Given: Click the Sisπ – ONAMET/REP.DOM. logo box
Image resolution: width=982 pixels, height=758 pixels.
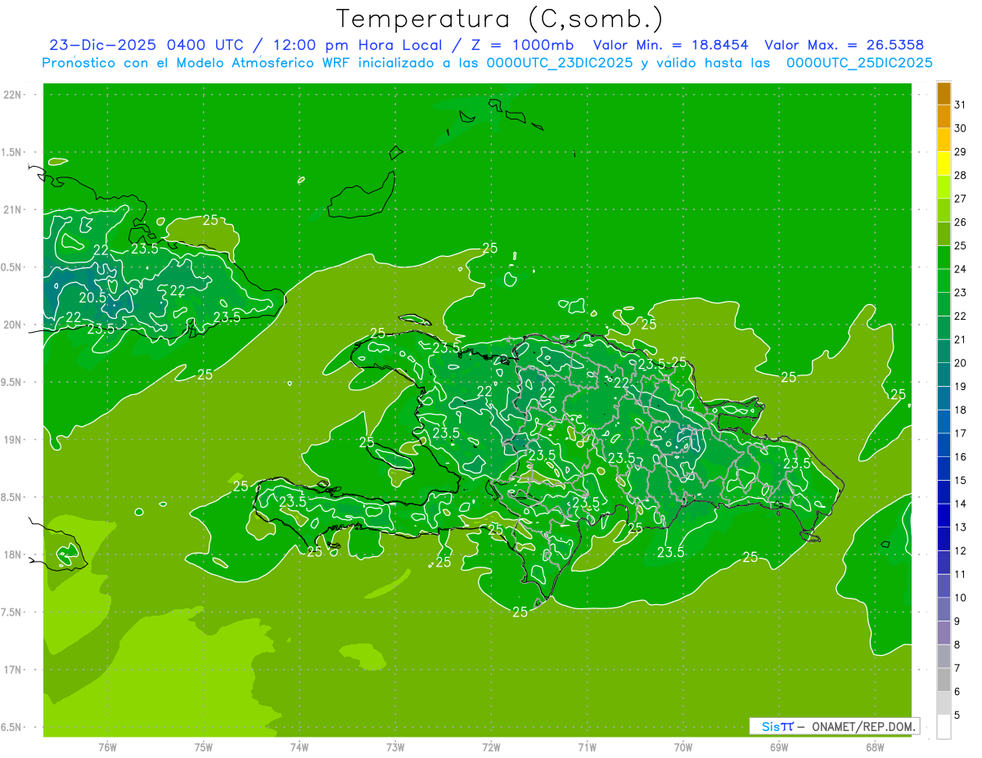Looking at the screenshot, I should pos(835,726).
